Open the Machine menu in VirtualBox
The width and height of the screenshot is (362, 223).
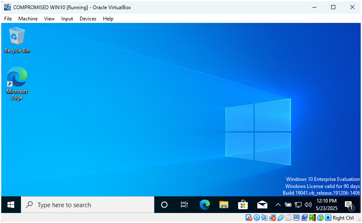28,19
